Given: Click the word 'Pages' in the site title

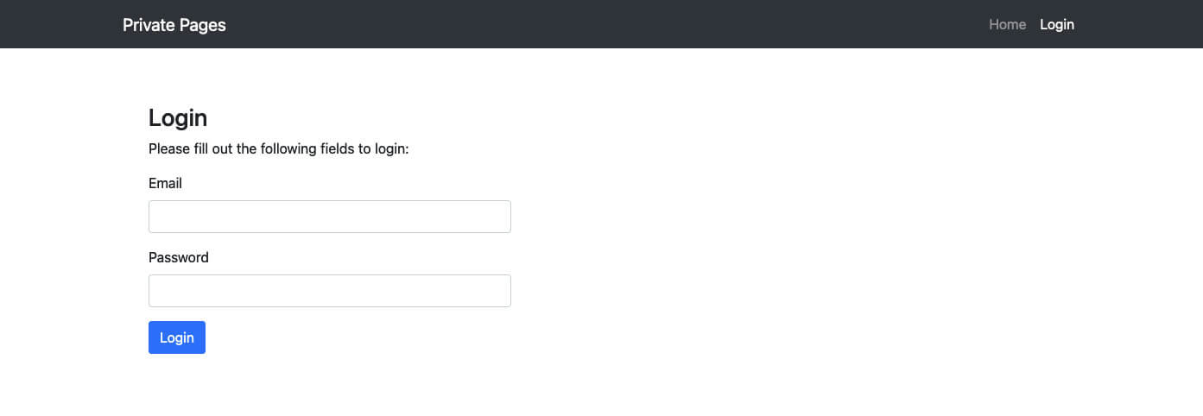Looking at the screenshot, I should (x=203, y=25).
